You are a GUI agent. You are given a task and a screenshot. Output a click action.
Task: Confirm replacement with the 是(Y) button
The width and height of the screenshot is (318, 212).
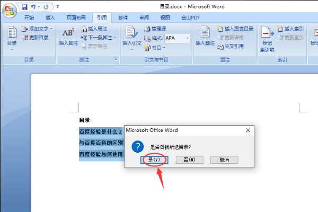(x=155, y=160)
